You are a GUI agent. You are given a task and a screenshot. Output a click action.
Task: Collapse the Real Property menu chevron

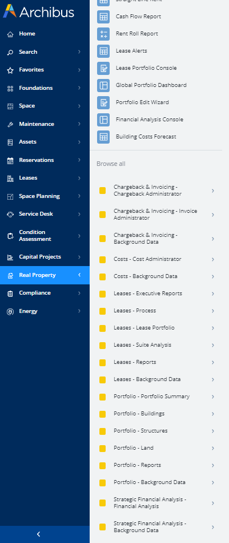[x=79, y=275]
